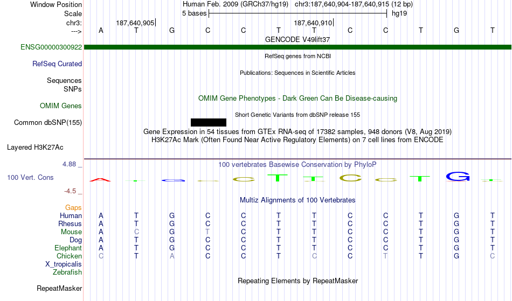512x301 pixels.
Task: Click 100 vertebrates Basewise Conservation by PhyloP title
Action: [297, 165]
